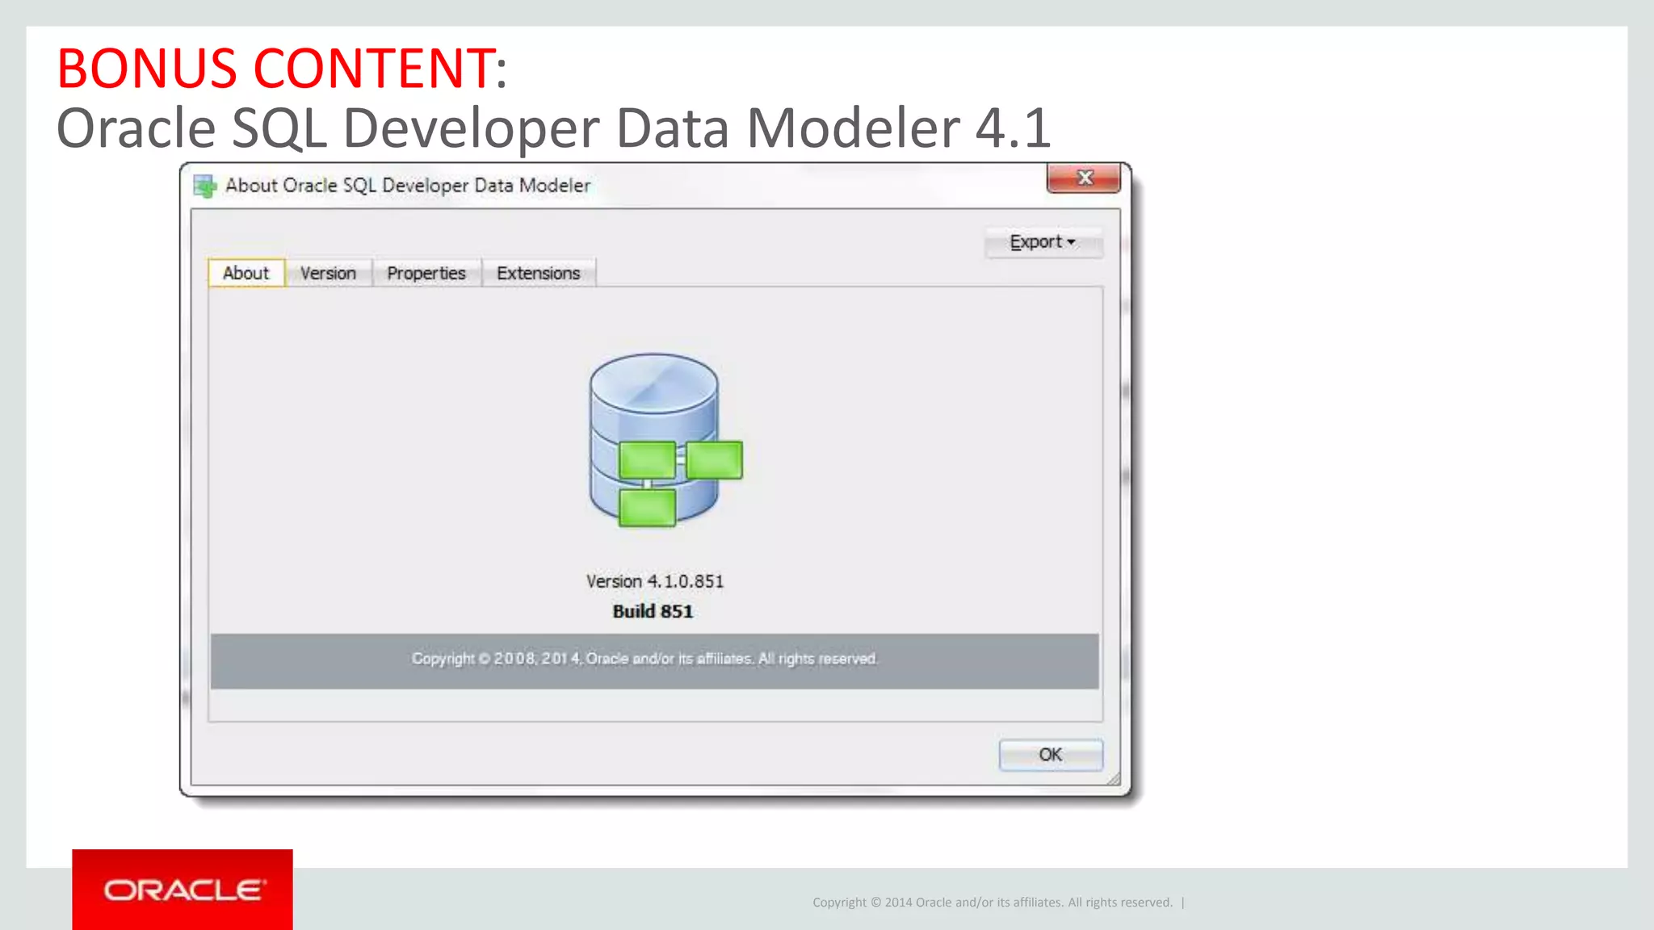Viewport: 1654px width, 930px height.
Task: Click the database logo image
Action: [665, 441]
